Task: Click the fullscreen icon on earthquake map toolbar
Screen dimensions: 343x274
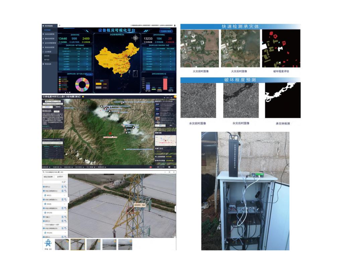Action: [174, 167]
